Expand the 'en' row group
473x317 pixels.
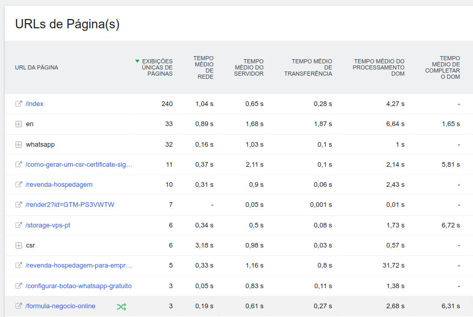click(19, 124)
